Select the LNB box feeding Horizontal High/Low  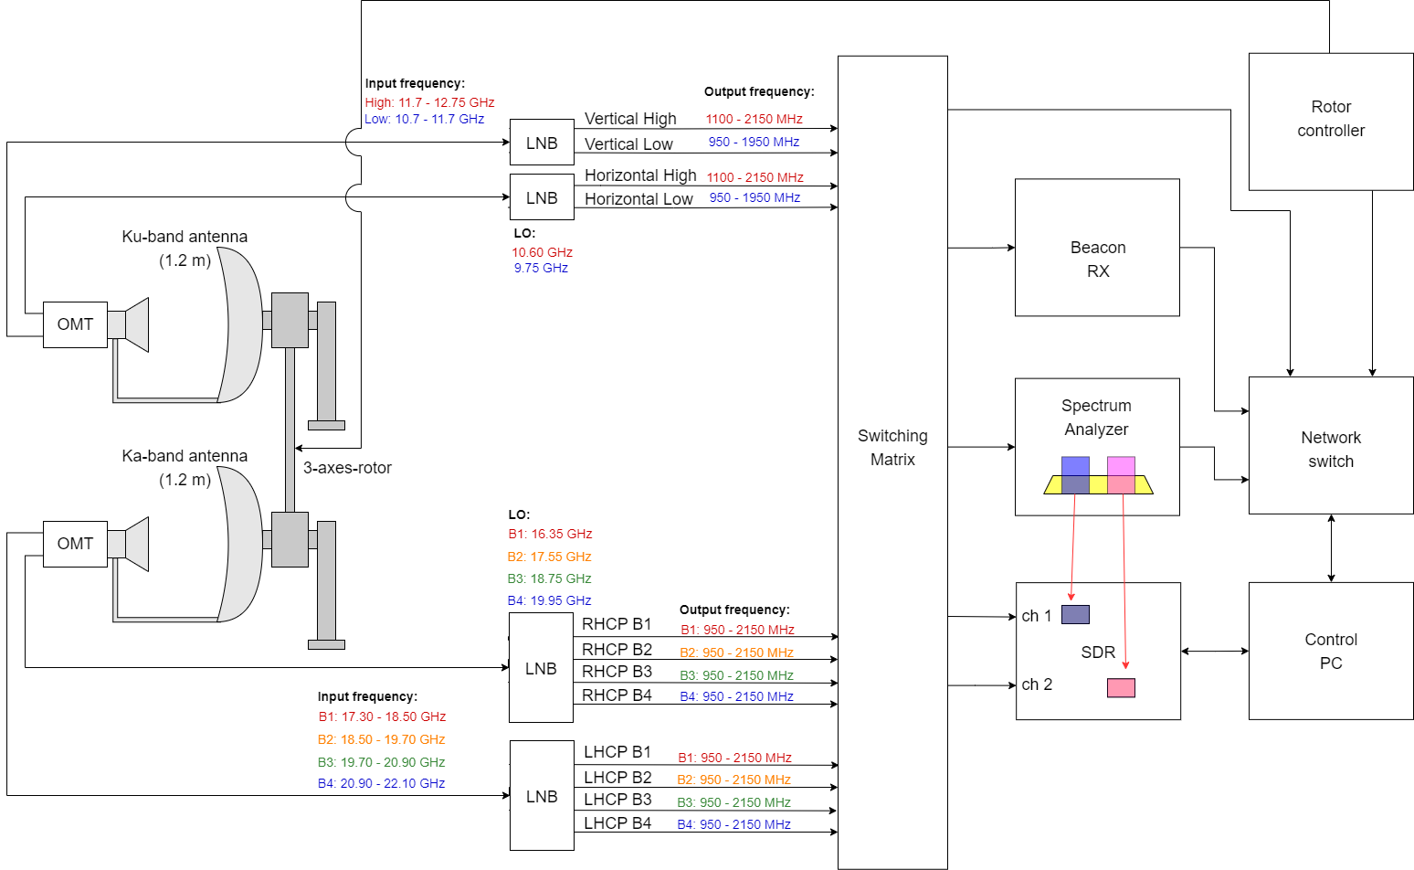point(542,197)
